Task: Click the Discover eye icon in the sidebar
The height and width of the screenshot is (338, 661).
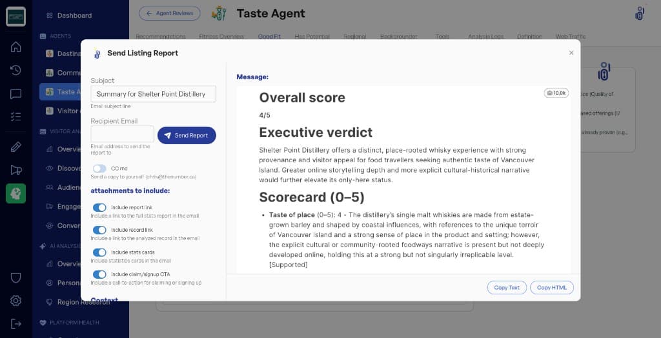Action: tap(50, 168)
